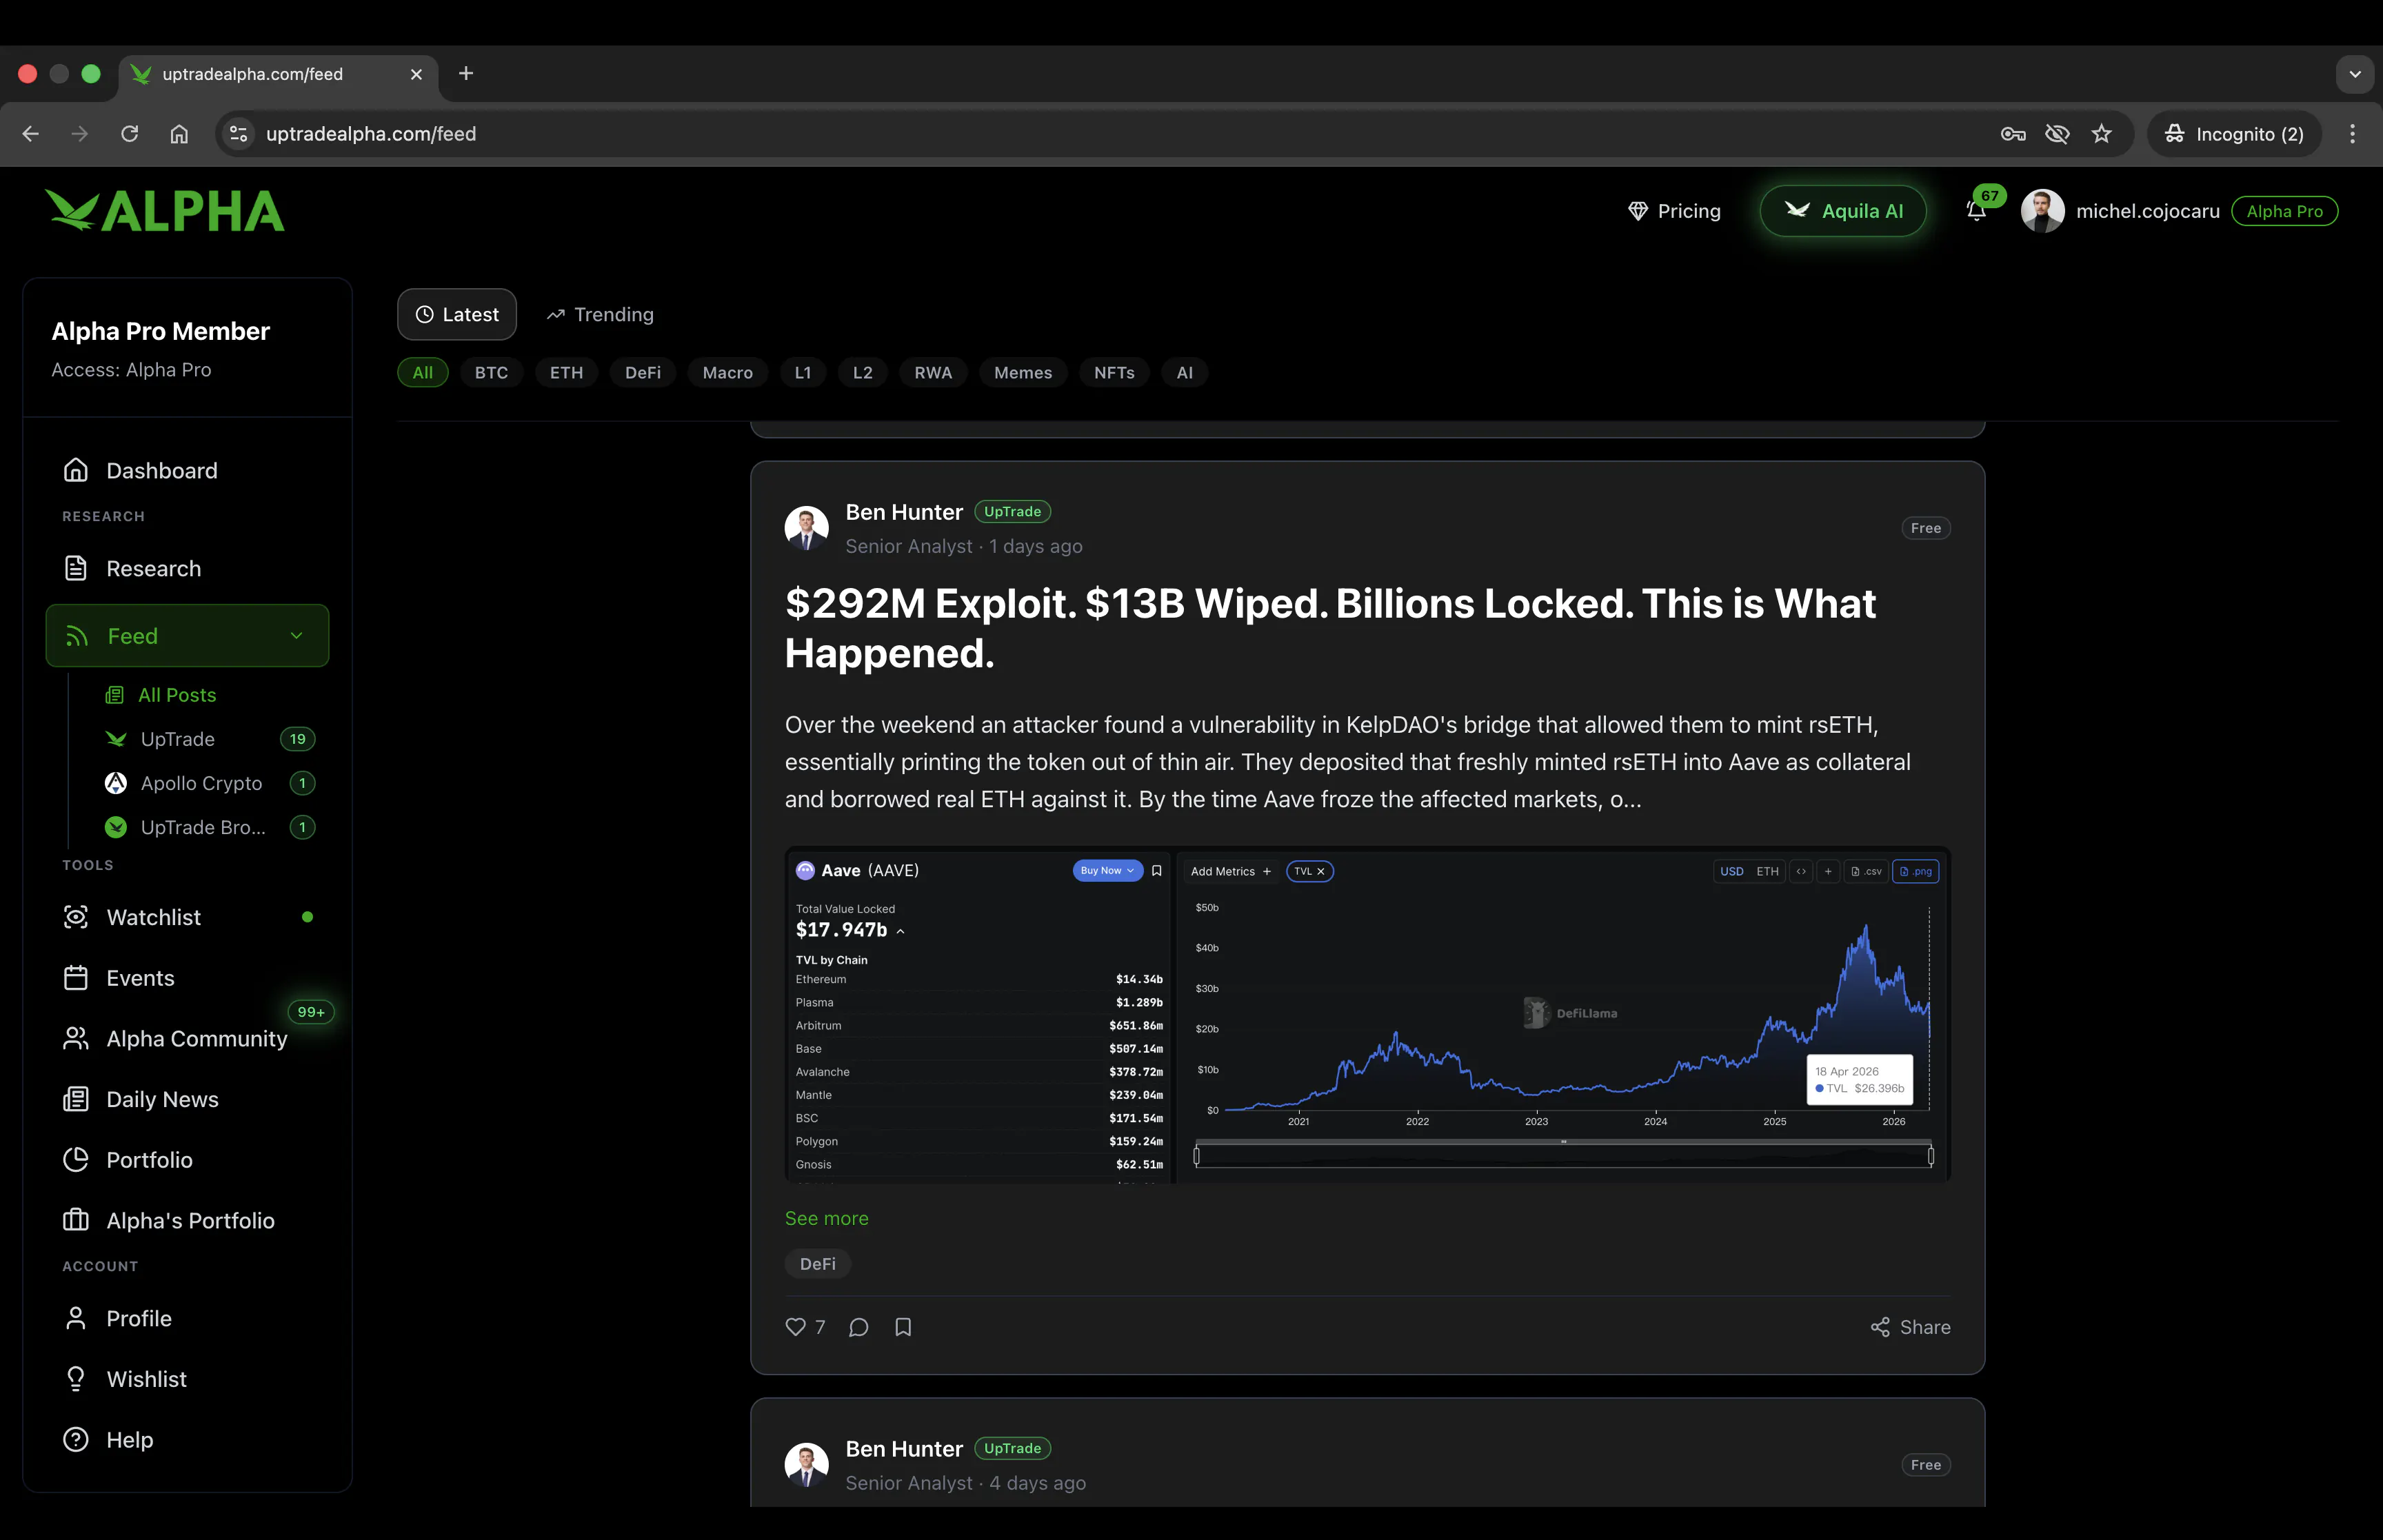The width and height of the screenshot is (2383, 1540).
Task: Share the $292M Exploit post
Action: pos(1910,1327)
